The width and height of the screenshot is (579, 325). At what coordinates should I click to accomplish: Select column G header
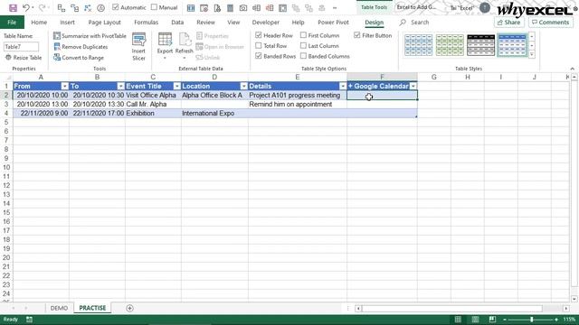pyautogui.click(x=434, y=77)
